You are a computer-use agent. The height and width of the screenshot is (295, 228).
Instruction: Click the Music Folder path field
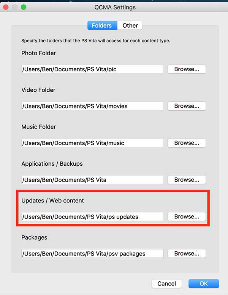point(92,143)
